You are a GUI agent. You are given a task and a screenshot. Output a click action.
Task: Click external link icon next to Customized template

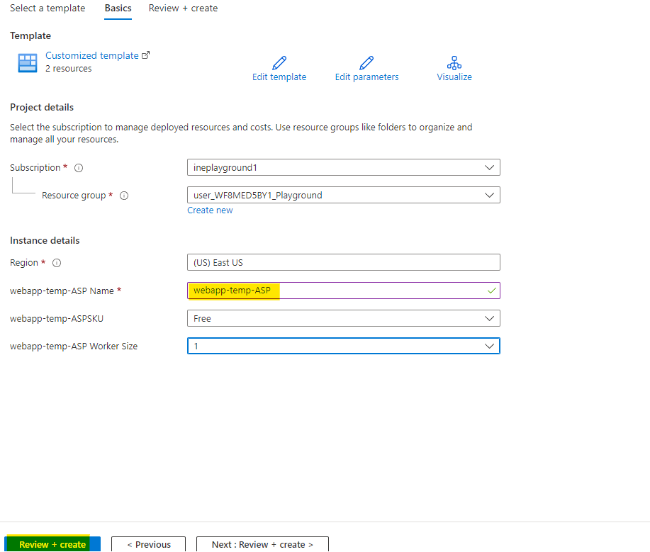click(146, 55)
